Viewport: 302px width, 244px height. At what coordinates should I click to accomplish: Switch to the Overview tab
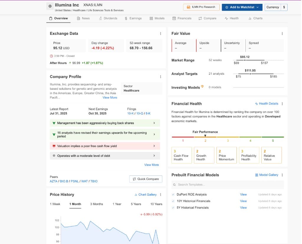tap(59, 19)
